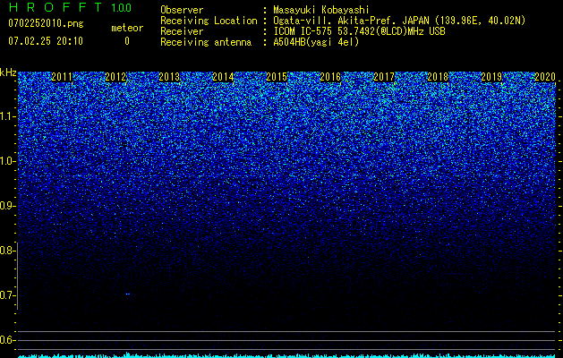
Task: Click the 2016 time marker
Action: [x=330, y=77]
